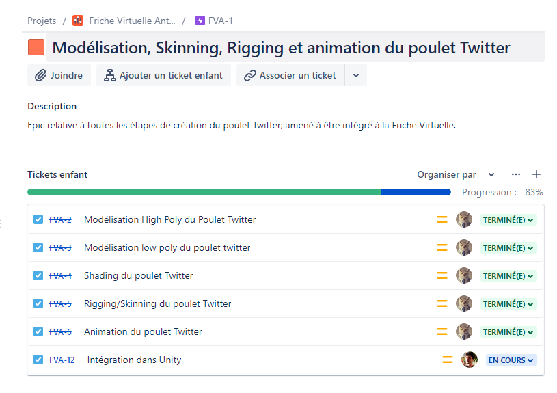Viewport: 557px width, 393px height.
Task: Open the three-dot more options menu
Action: (516, 174)
